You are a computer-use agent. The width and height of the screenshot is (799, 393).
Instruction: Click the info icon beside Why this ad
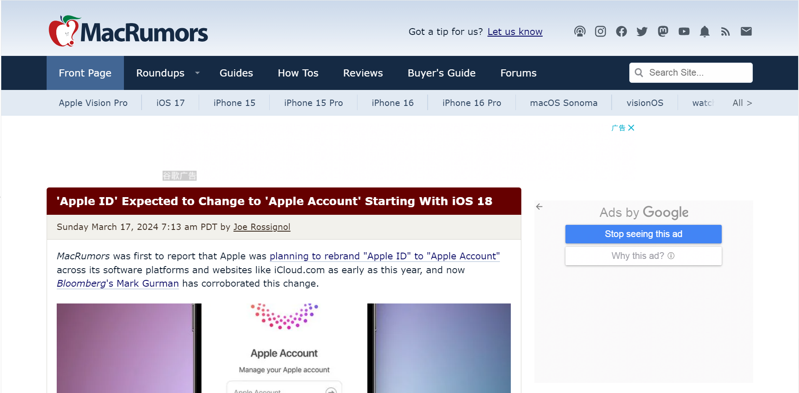671,256
